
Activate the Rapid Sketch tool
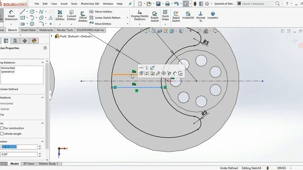[176, 17]
